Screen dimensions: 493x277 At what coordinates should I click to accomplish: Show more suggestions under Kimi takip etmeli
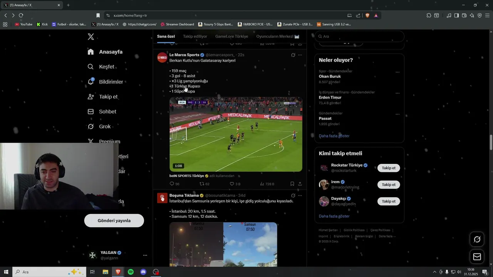334,216
